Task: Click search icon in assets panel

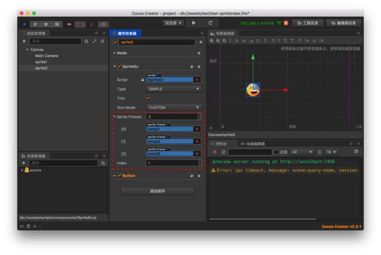Action: point(103,163)
